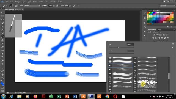The width and height of the screenshot is (176, 99).
Task: Open the blending Mode dropdown set to Normal
Action: [x=32, y=6]
